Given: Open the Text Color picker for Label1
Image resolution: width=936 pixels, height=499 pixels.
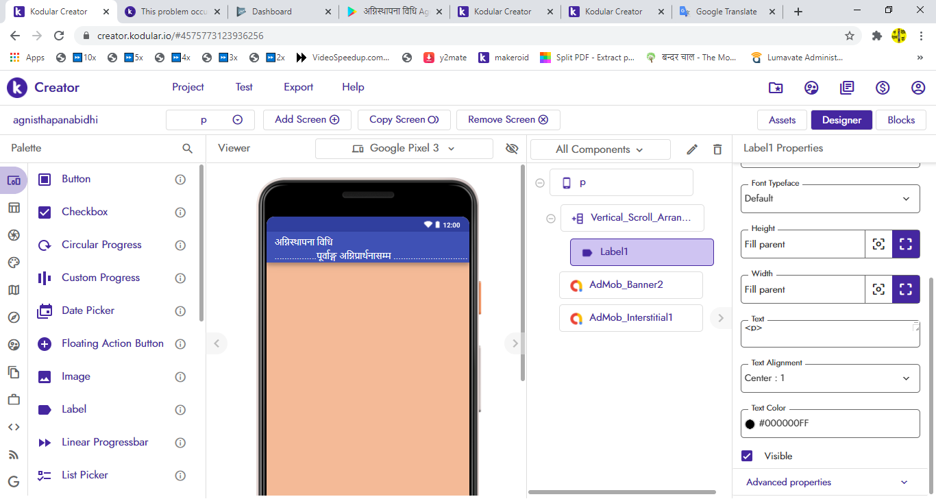Looking at the screenshot, I should (750, 423).
